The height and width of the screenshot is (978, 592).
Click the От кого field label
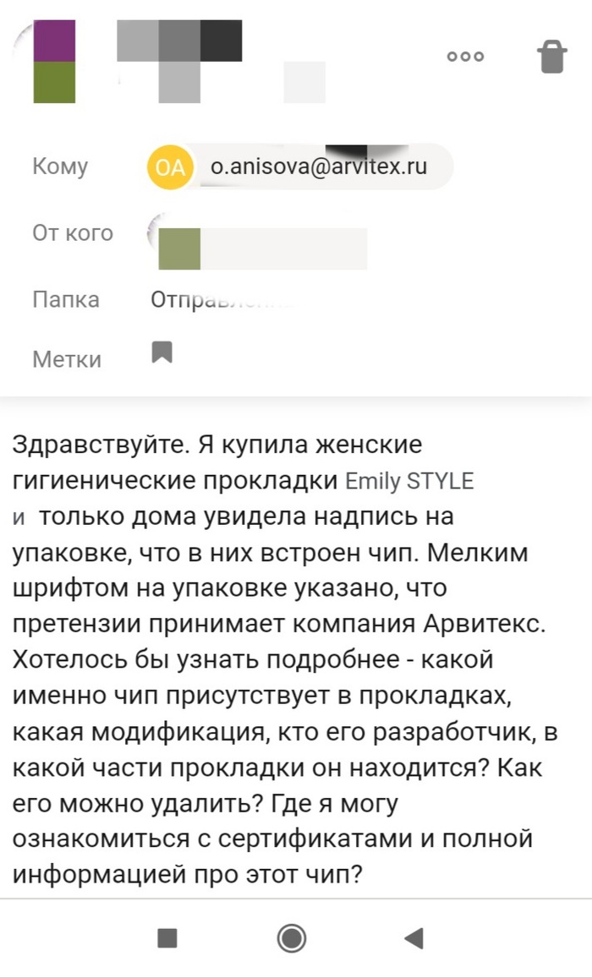pos(73,232)
